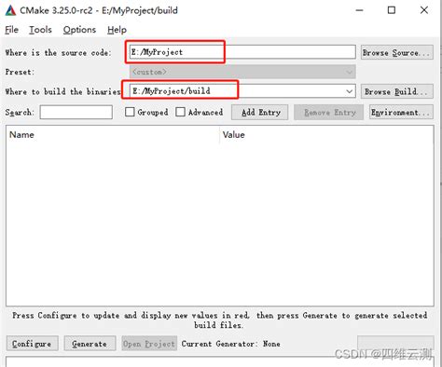Click the Generate button
The image size is (442, 367).
90,344
